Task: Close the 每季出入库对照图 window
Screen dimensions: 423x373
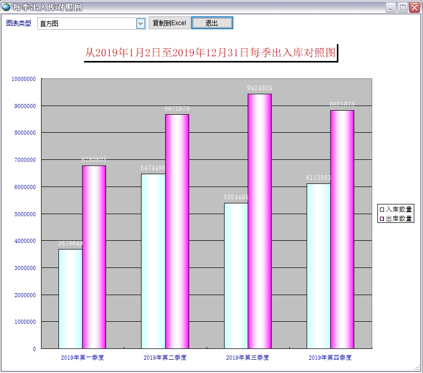Action: click(414, 7)
